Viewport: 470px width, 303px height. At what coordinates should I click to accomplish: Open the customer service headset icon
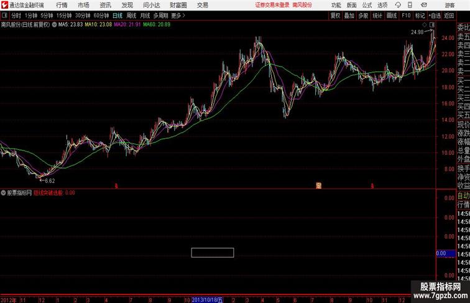[x=398, y=5]
